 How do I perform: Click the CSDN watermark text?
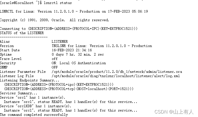[x=174, y=112]
